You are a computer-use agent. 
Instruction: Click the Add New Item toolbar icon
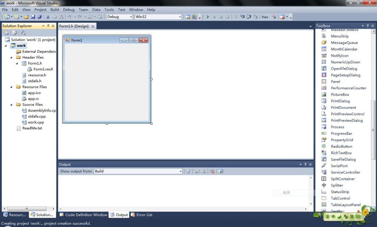(17, 17)
